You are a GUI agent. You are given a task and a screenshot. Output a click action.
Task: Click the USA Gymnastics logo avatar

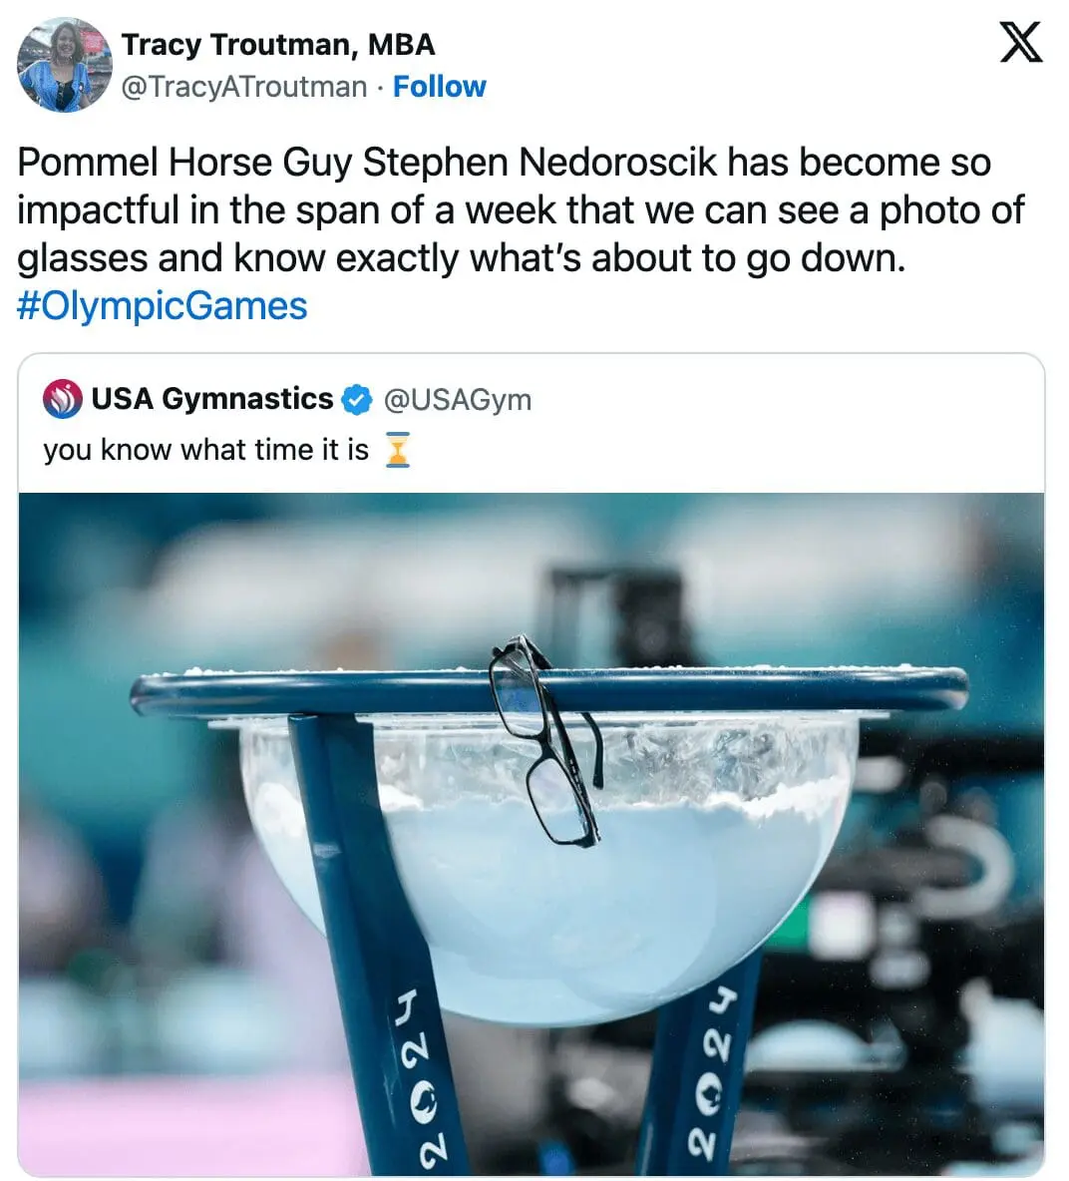[x=62, y=399]
